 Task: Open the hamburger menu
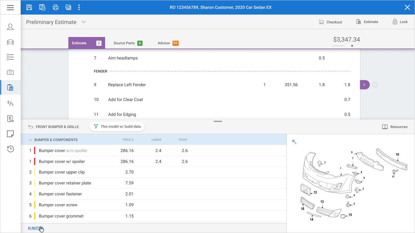[10, 7]
